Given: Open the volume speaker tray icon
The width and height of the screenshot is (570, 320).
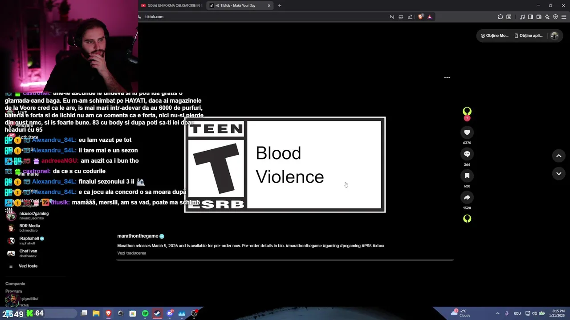Looking at the screenshot, I should 534,313.
